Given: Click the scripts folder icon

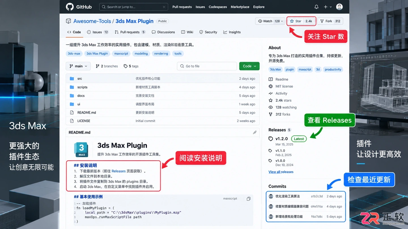Looking at the screenshot, I should tap(72, 87).
